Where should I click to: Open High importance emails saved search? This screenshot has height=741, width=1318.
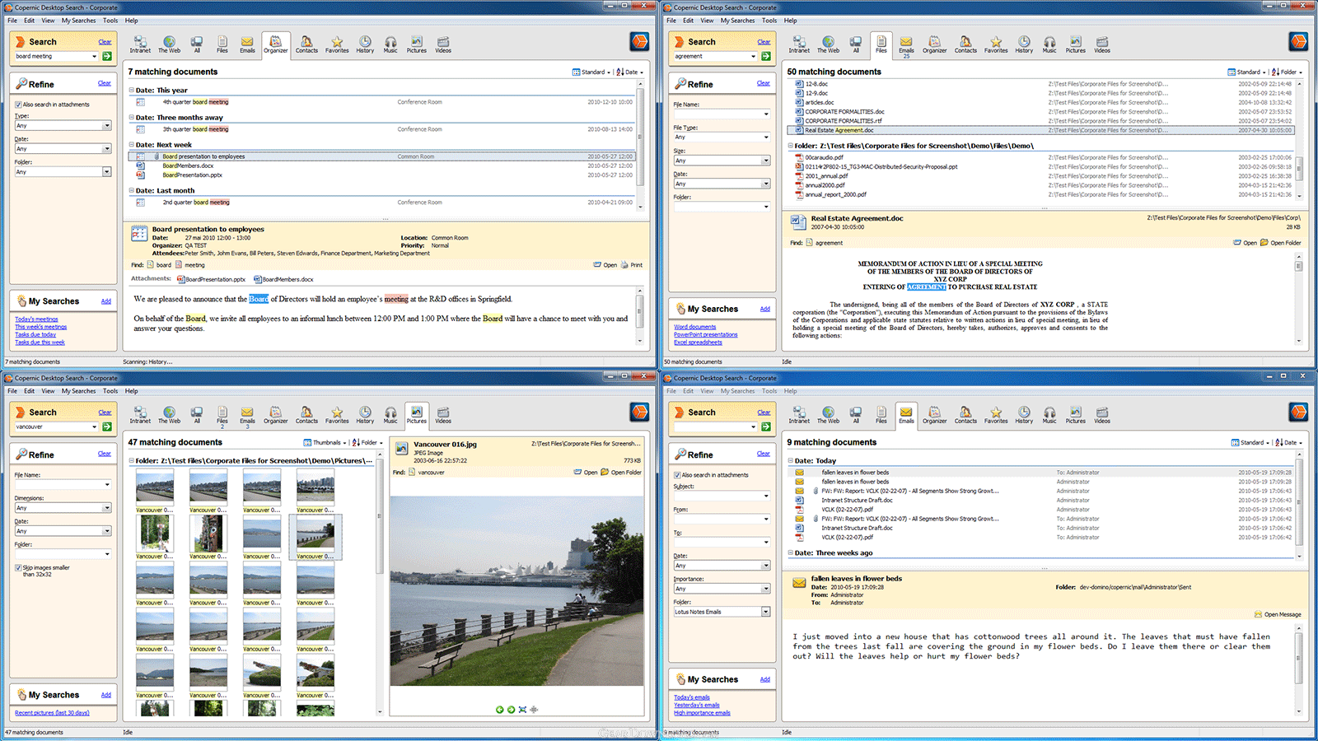(x=702, y=713)
